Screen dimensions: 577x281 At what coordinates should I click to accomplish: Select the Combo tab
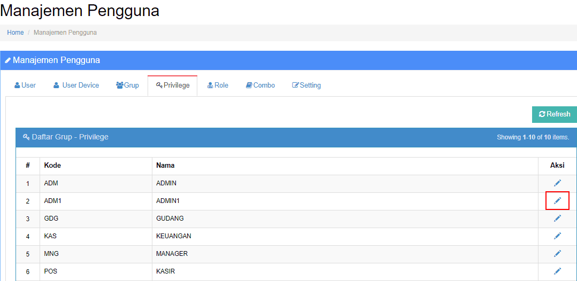[x=260, y=85]
